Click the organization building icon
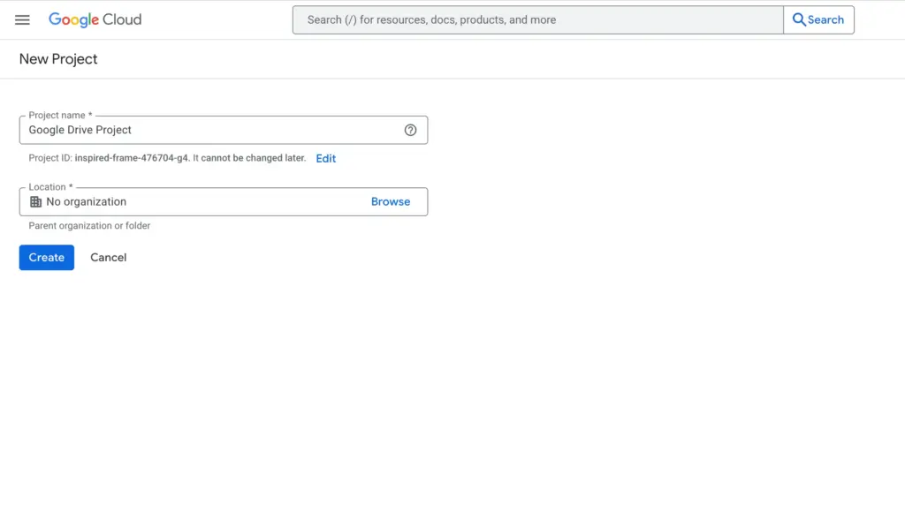 (35, 201)
